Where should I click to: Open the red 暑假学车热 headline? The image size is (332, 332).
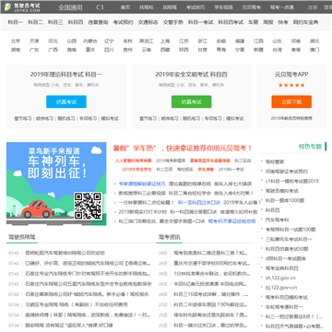[x=183, y=148]
